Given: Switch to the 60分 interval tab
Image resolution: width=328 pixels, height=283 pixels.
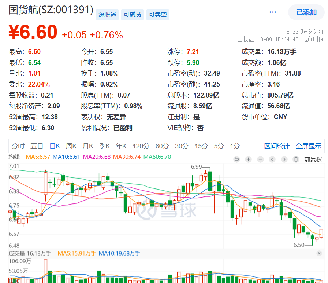Looking at the screenshot, I should click(x=162, y=146).
